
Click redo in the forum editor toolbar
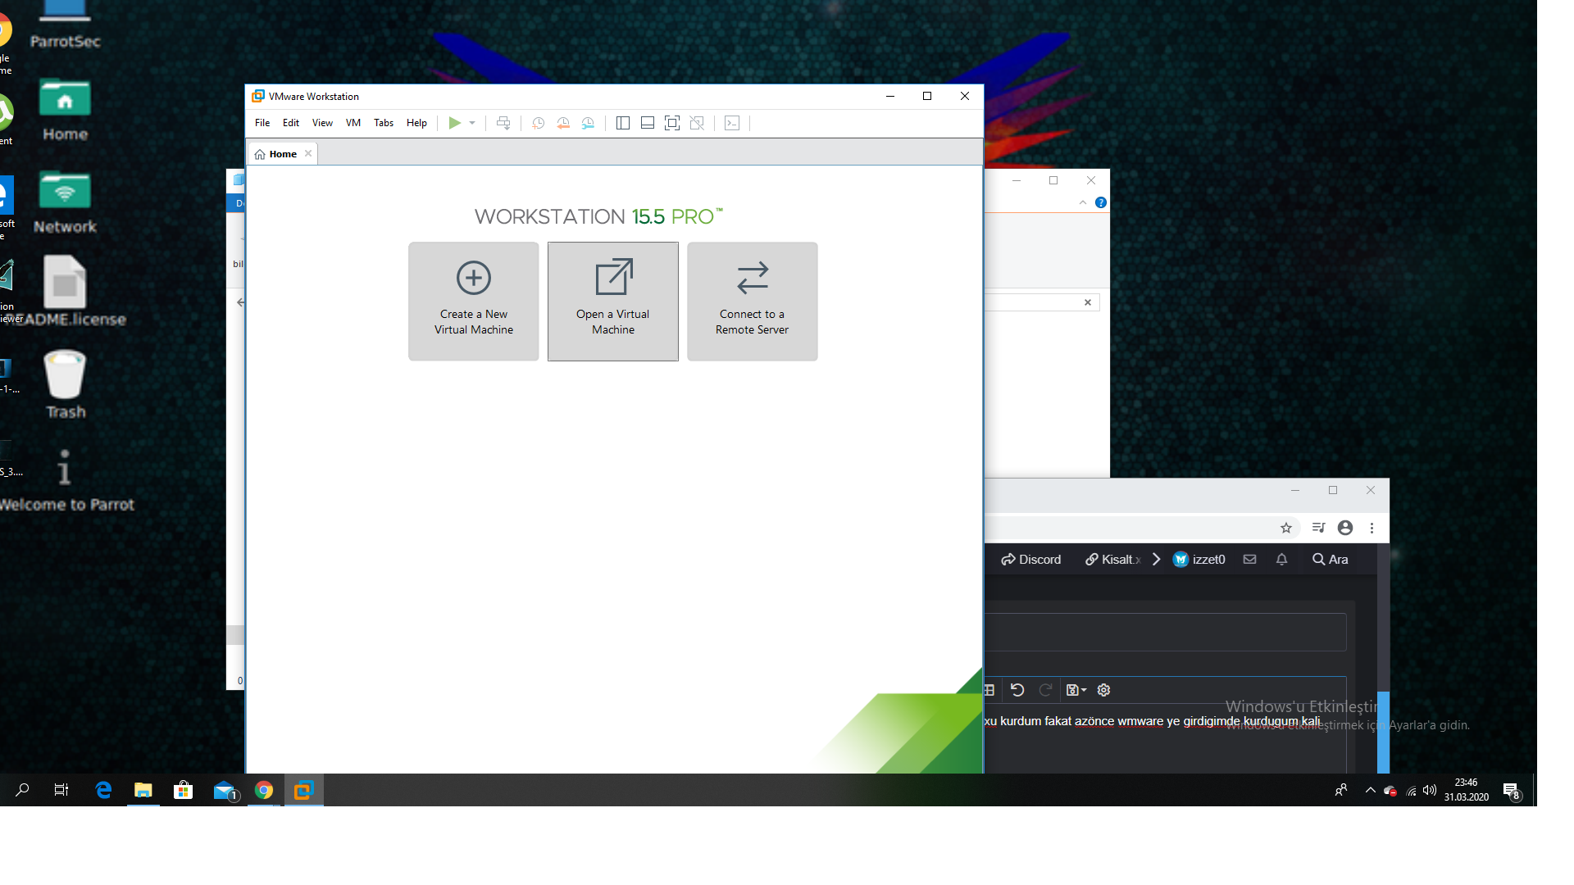(1045, 690)
